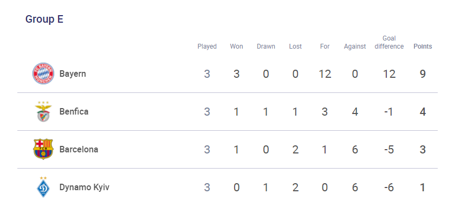The image size is (454, 221).
Task: Click the Barcelona club crest
Action: [x=43, y=149]
